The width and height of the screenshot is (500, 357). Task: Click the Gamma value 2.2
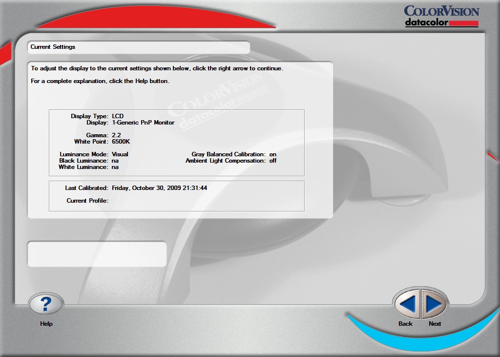(x=116, y=135)
